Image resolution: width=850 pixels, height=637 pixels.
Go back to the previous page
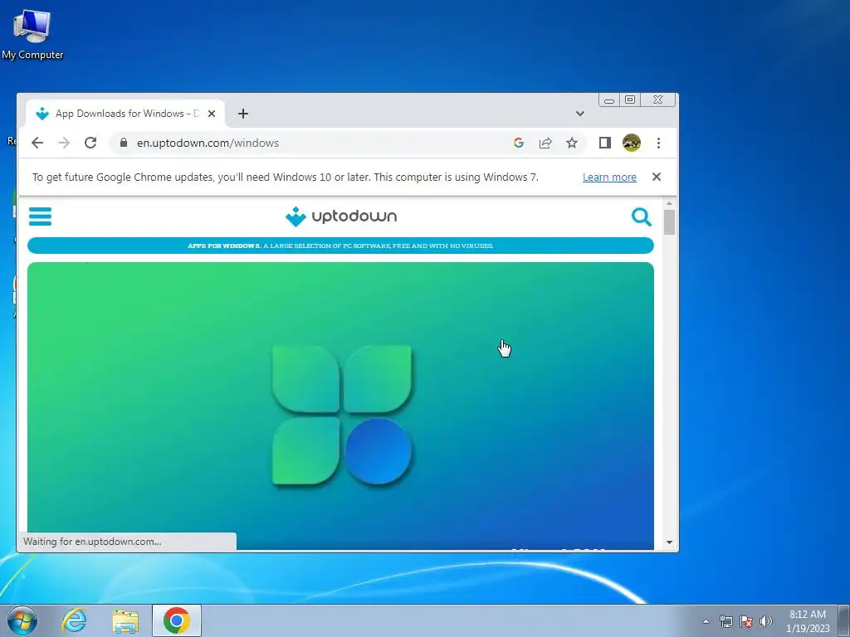pyautogui.click(x=37, y=143)
